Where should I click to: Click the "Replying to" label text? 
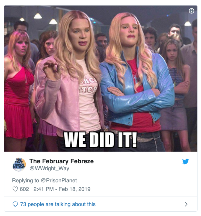pyautogui.click(x=25, y=180)
